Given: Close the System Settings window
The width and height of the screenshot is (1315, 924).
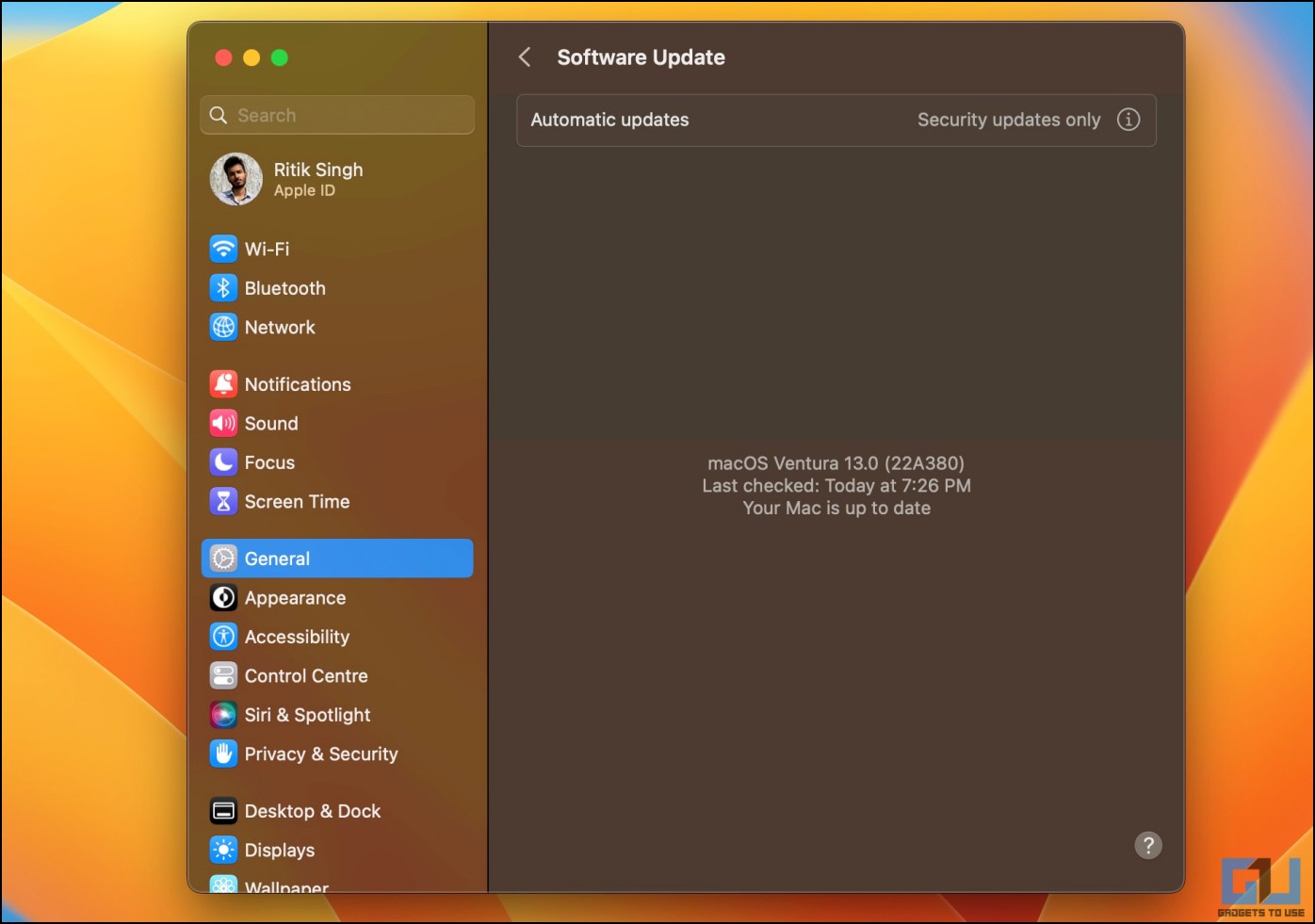Looking at the screenshot, I should point(223,57).
